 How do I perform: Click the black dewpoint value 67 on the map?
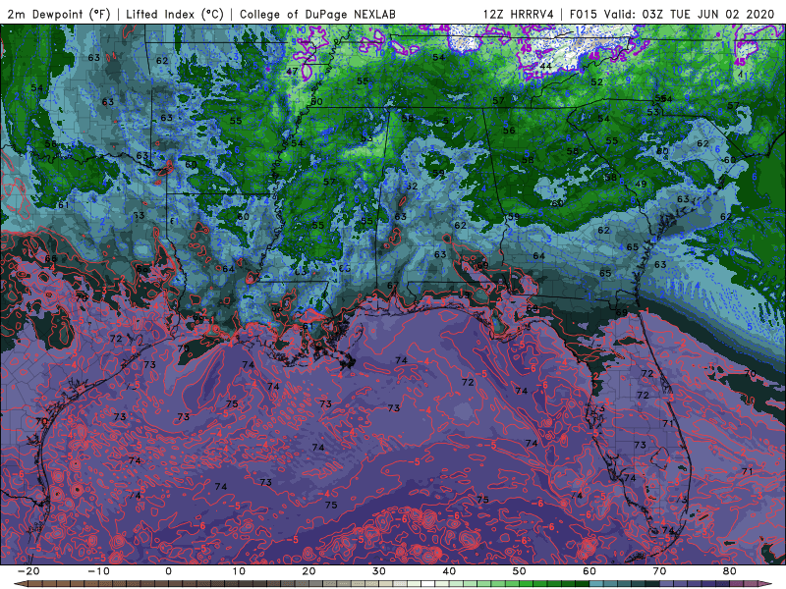click(x=392, y=286)
